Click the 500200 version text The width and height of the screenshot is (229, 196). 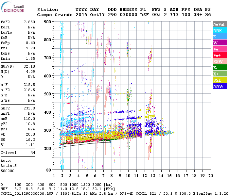[8, 171]
